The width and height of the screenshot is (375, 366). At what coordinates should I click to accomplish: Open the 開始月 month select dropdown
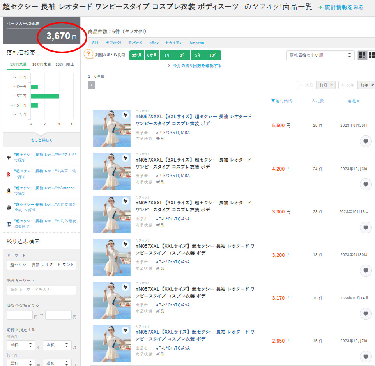click(57, 345)
